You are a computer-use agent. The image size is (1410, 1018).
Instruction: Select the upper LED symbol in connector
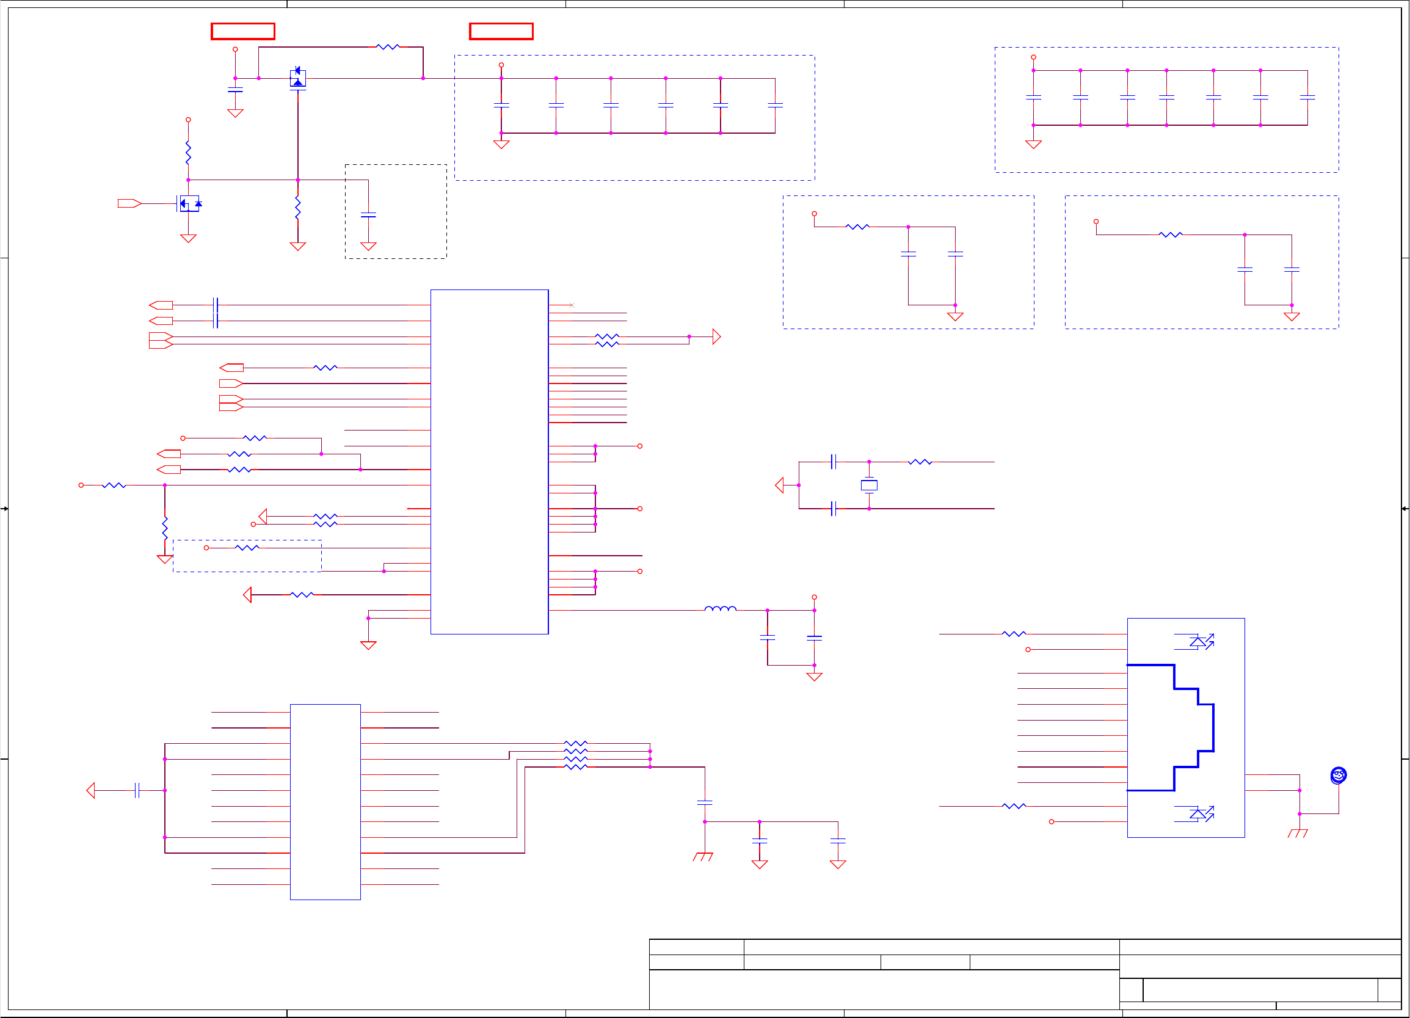tap(1197, 641)
